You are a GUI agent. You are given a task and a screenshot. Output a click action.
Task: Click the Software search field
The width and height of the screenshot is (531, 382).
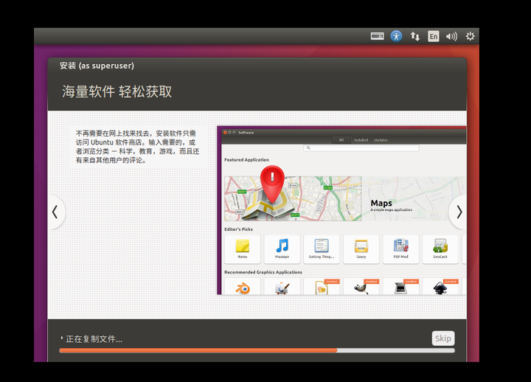tap(361, 148)
